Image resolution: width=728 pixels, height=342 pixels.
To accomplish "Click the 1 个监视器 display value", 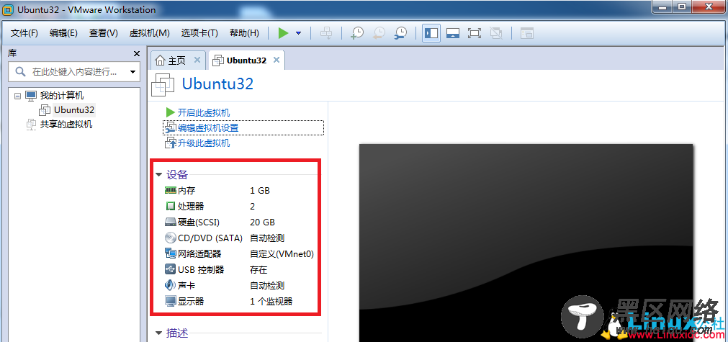I will 271,301.
